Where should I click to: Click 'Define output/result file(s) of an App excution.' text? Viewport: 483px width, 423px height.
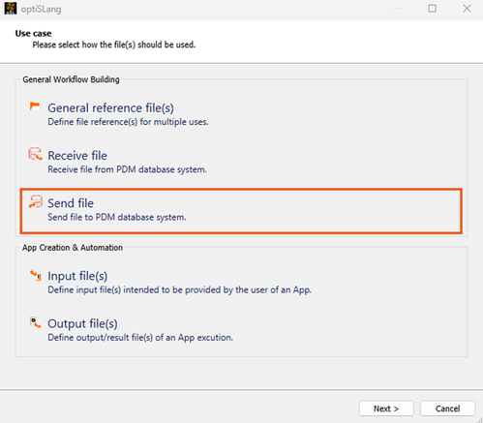(x=140, y=338)
